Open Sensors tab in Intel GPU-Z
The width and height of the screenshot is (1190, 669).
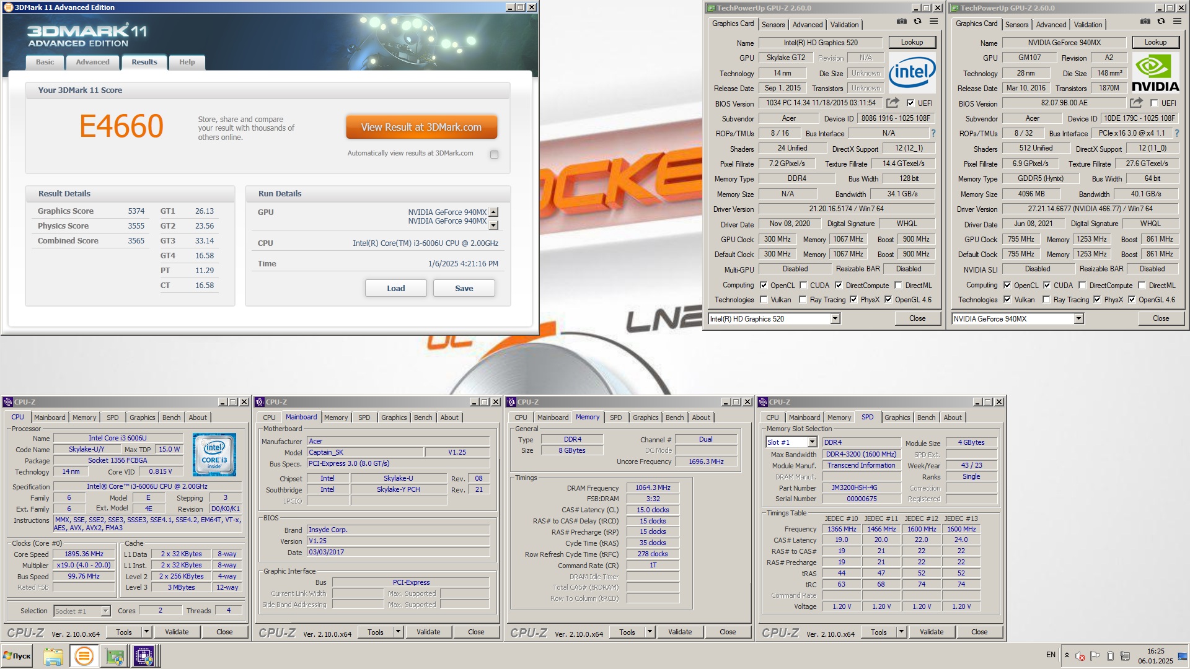[773, 25]
